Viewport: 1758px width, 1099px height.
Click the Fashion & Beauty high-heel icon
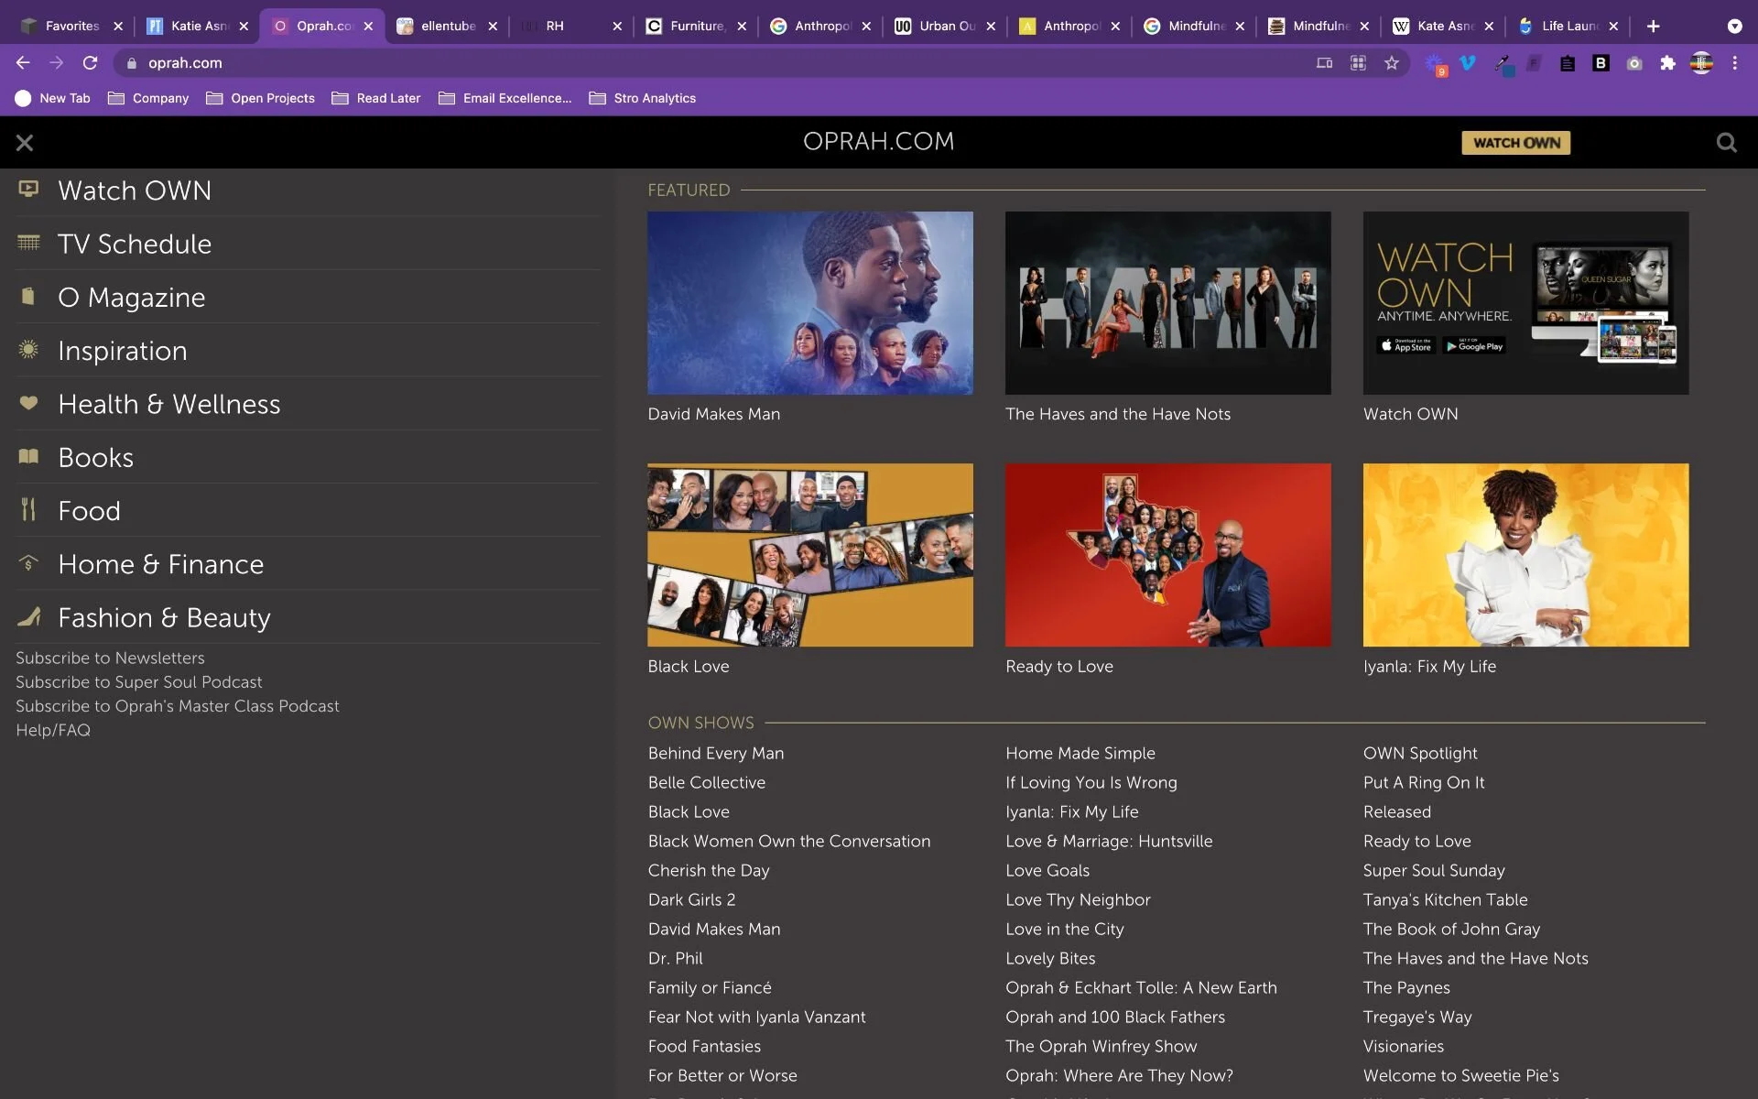(28, 616)
